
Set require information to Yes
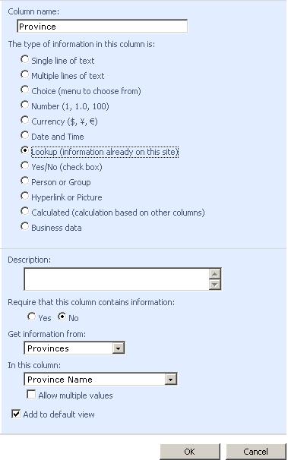(31, 317)
